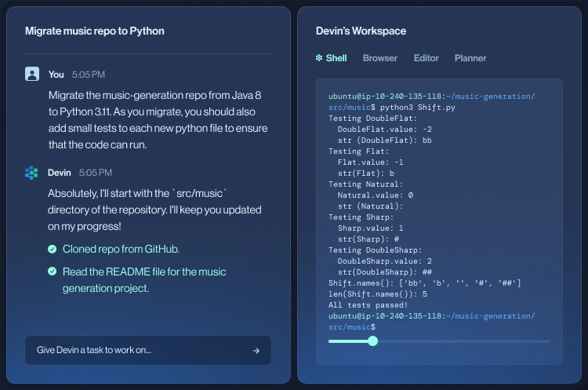
Task: Click the Shell tab's snowflake icon
Action: coord(319,58)
